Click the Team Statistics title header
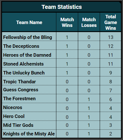The height and width of the screenshot is (140, 123). point(61,7)
